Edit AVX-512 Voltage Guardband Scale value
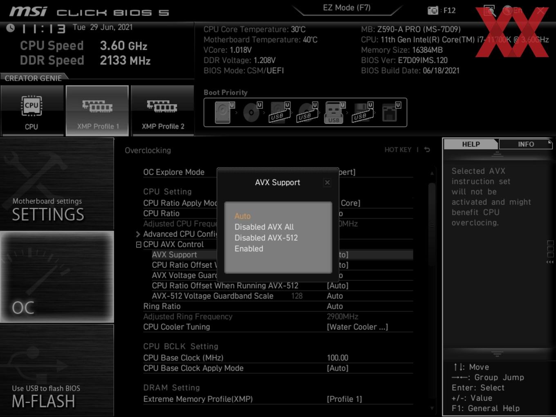 335,296
